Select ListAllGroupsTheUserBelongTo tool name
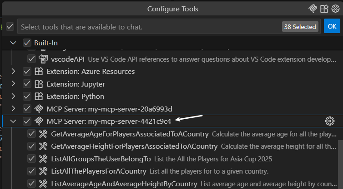This screenshot has width=343, height=189. pyautogui.click(x=101, y=159)
